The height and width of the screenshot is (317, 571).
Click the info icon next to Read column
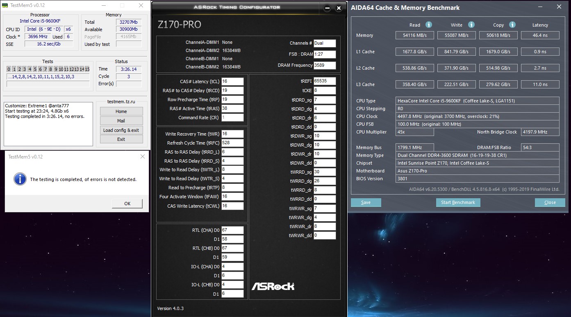tap(428, 25)
